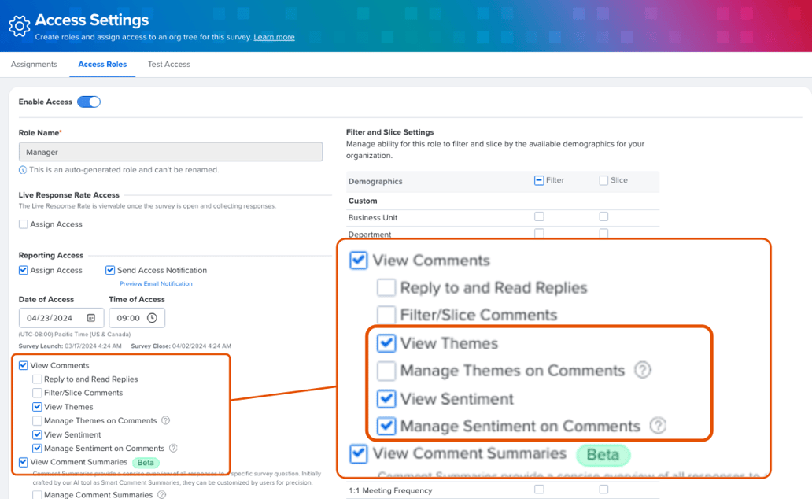Check the Reply to and Read Replies checkbox
This screenshot has width=812, height=499.
[x=385, y=288]
